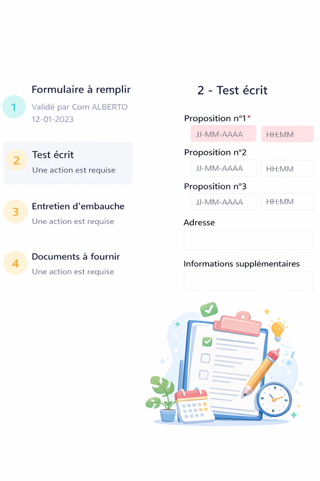The width and height of the screenshot is (320, 481).
Task: Click the Proposition n°1 time field
Action: [x=287, y=134]
